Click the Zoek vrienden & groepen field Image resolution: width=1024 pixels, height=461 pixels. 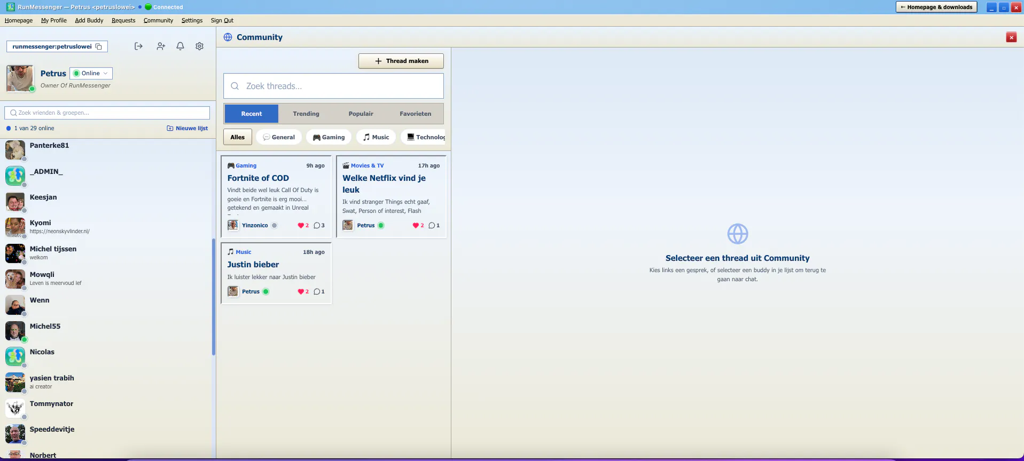(107, 113)
